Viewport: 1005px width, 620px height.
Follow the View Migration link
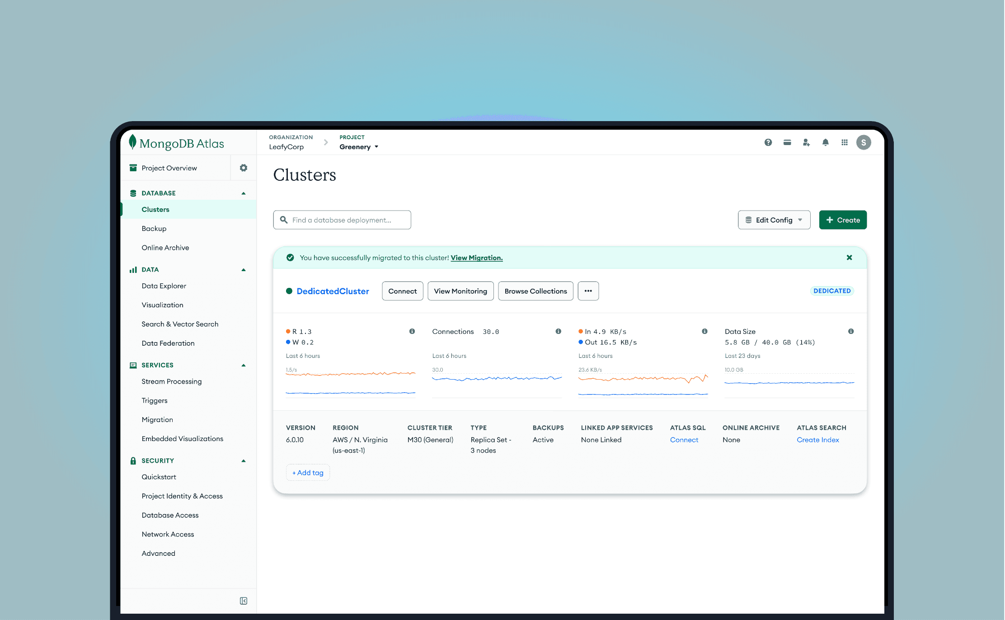pos(476,258)
